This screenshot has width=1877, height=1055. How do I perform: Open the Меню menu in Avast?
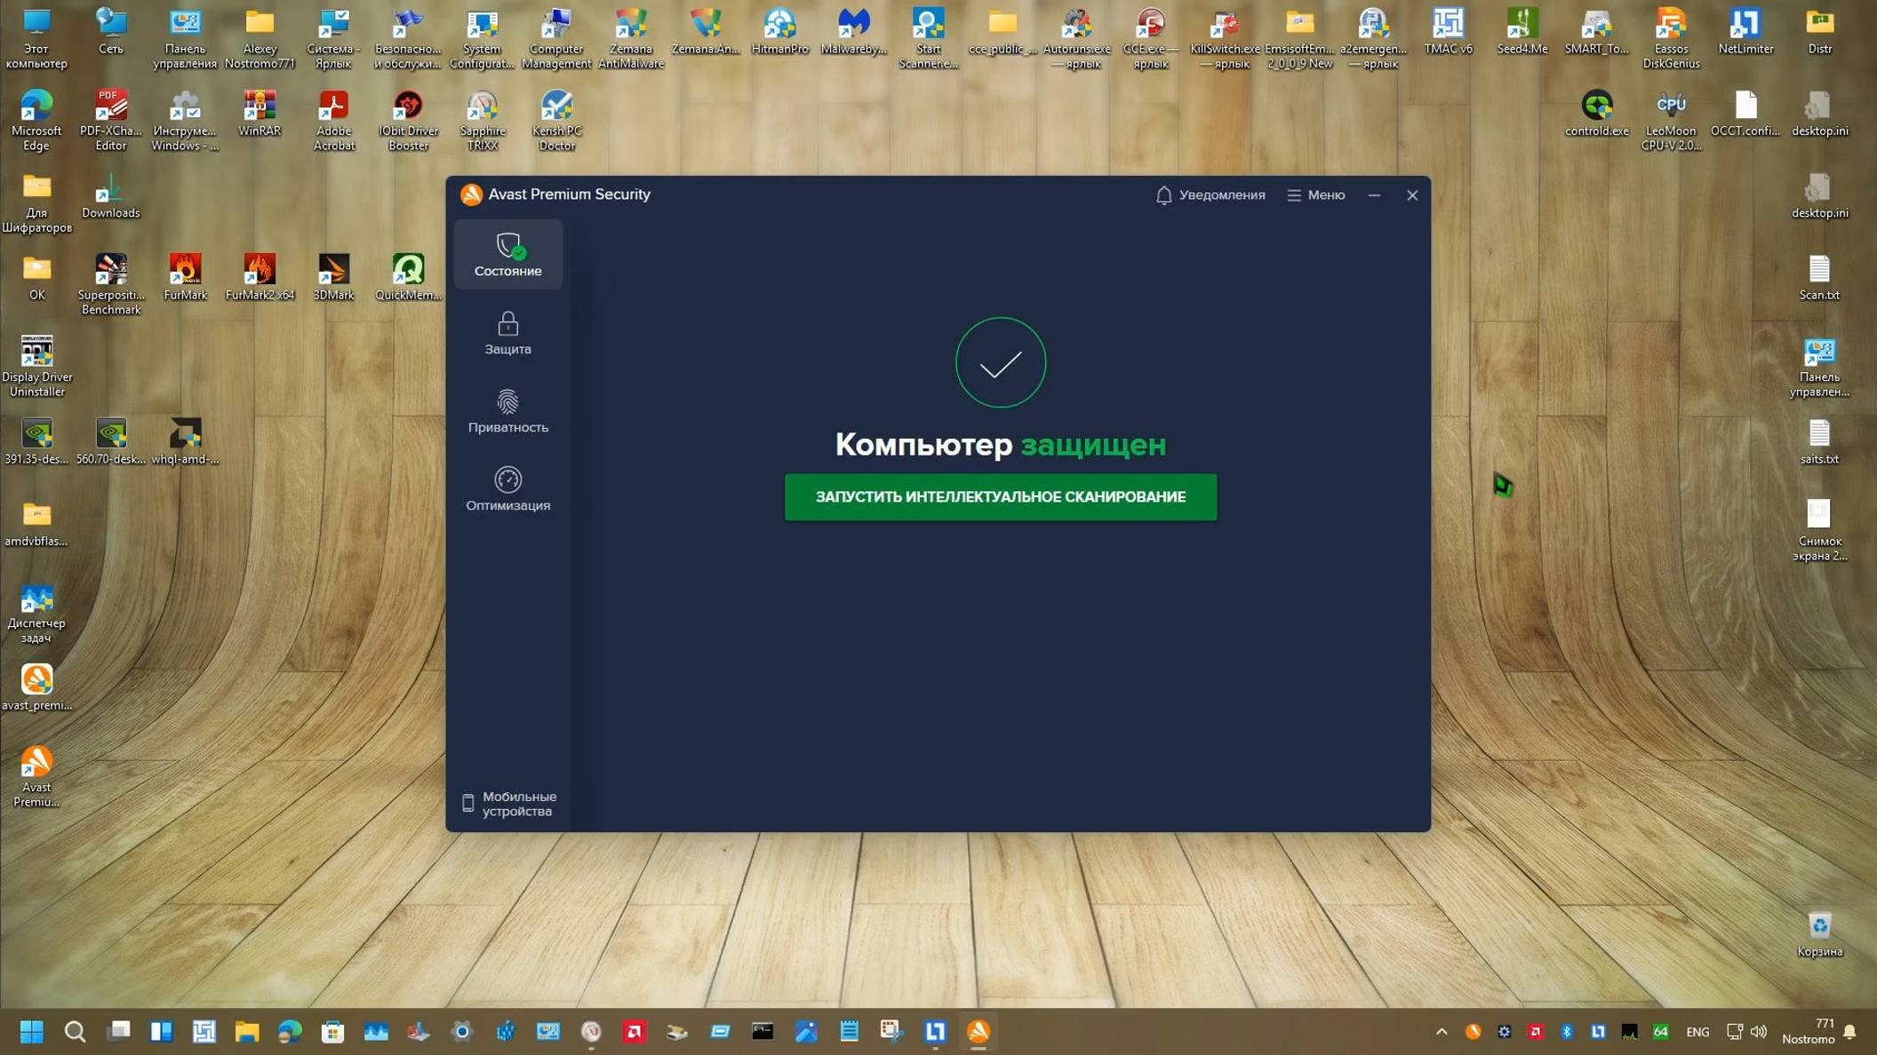pos(1315,194)
